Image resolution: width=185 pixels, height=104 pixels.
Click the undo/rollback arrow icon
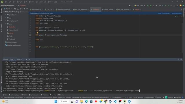174,5
